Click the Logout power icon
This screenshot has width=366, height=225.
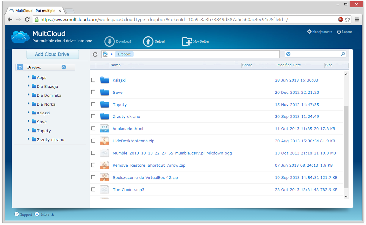339,32
